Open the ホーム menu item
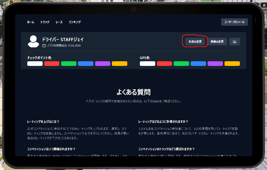267x170 pixels. (x=30, y=22)
